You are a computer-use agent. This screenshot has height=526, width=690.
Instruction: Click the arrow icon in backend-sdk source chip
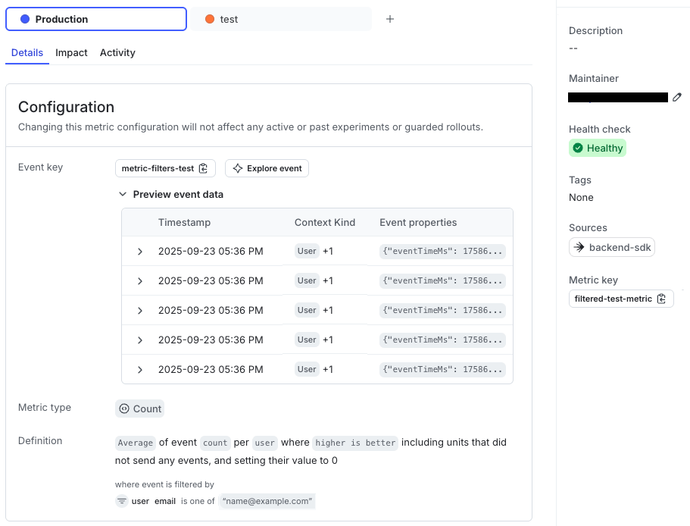tap(579, 247)
